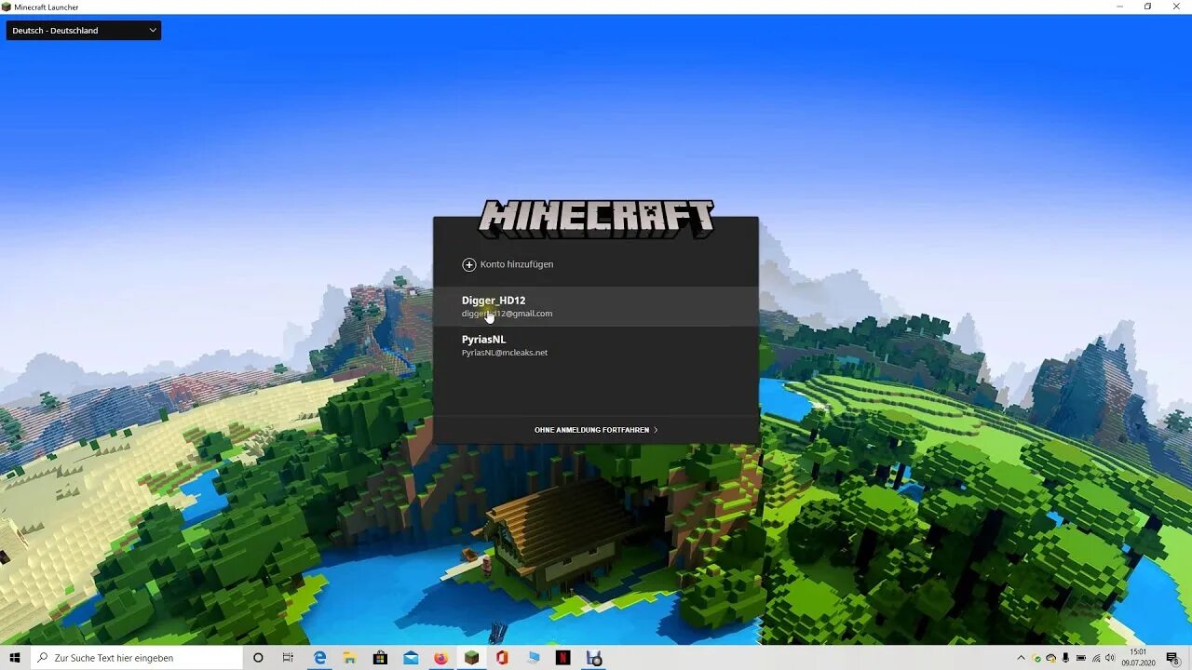This screenshot has width=1192, height=670.
Task: Expand hidden system tray icons
Action: pyautogui.click(x=1021, y=658)
